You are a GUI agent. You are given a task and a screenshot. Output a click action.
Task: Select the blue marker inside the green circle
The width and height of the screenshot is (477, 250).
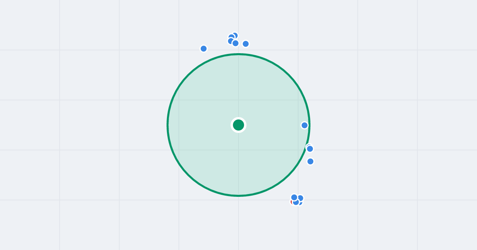coord(304,125)
